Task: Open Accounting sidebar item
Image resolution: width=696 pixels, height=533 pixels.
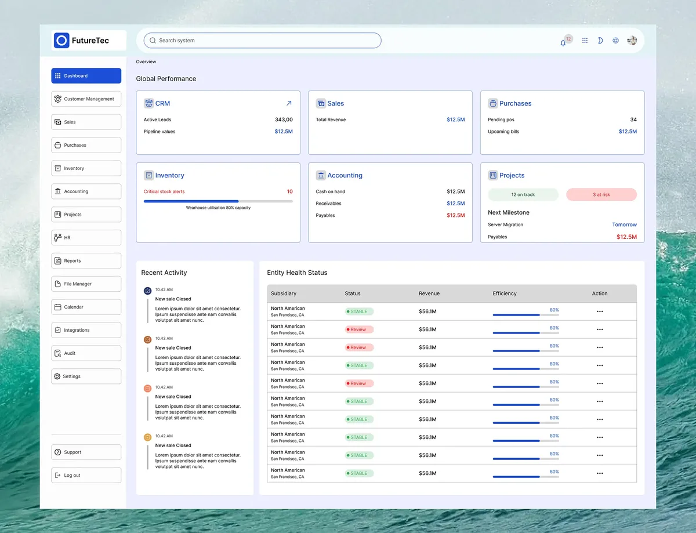Action: pyautogui.click(x=86, y=191)
